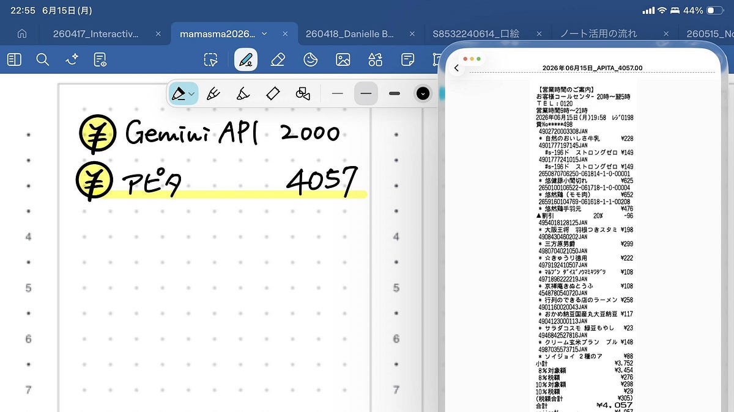Choose the tape tool
This screenshot has width=734, height=412.
tap(273, 93)
